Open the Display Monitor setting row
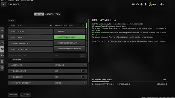Viewport: 175px width, 98px height. (30, 32)
